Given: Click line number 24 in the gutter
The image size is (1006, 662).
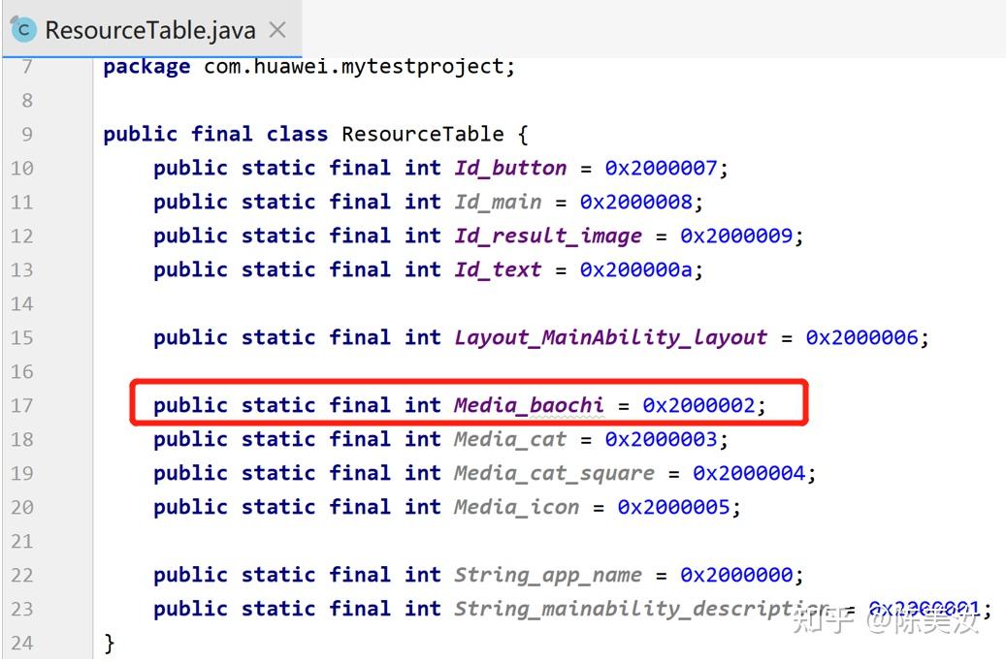Looking at the screenshot, I should point(21,643).
